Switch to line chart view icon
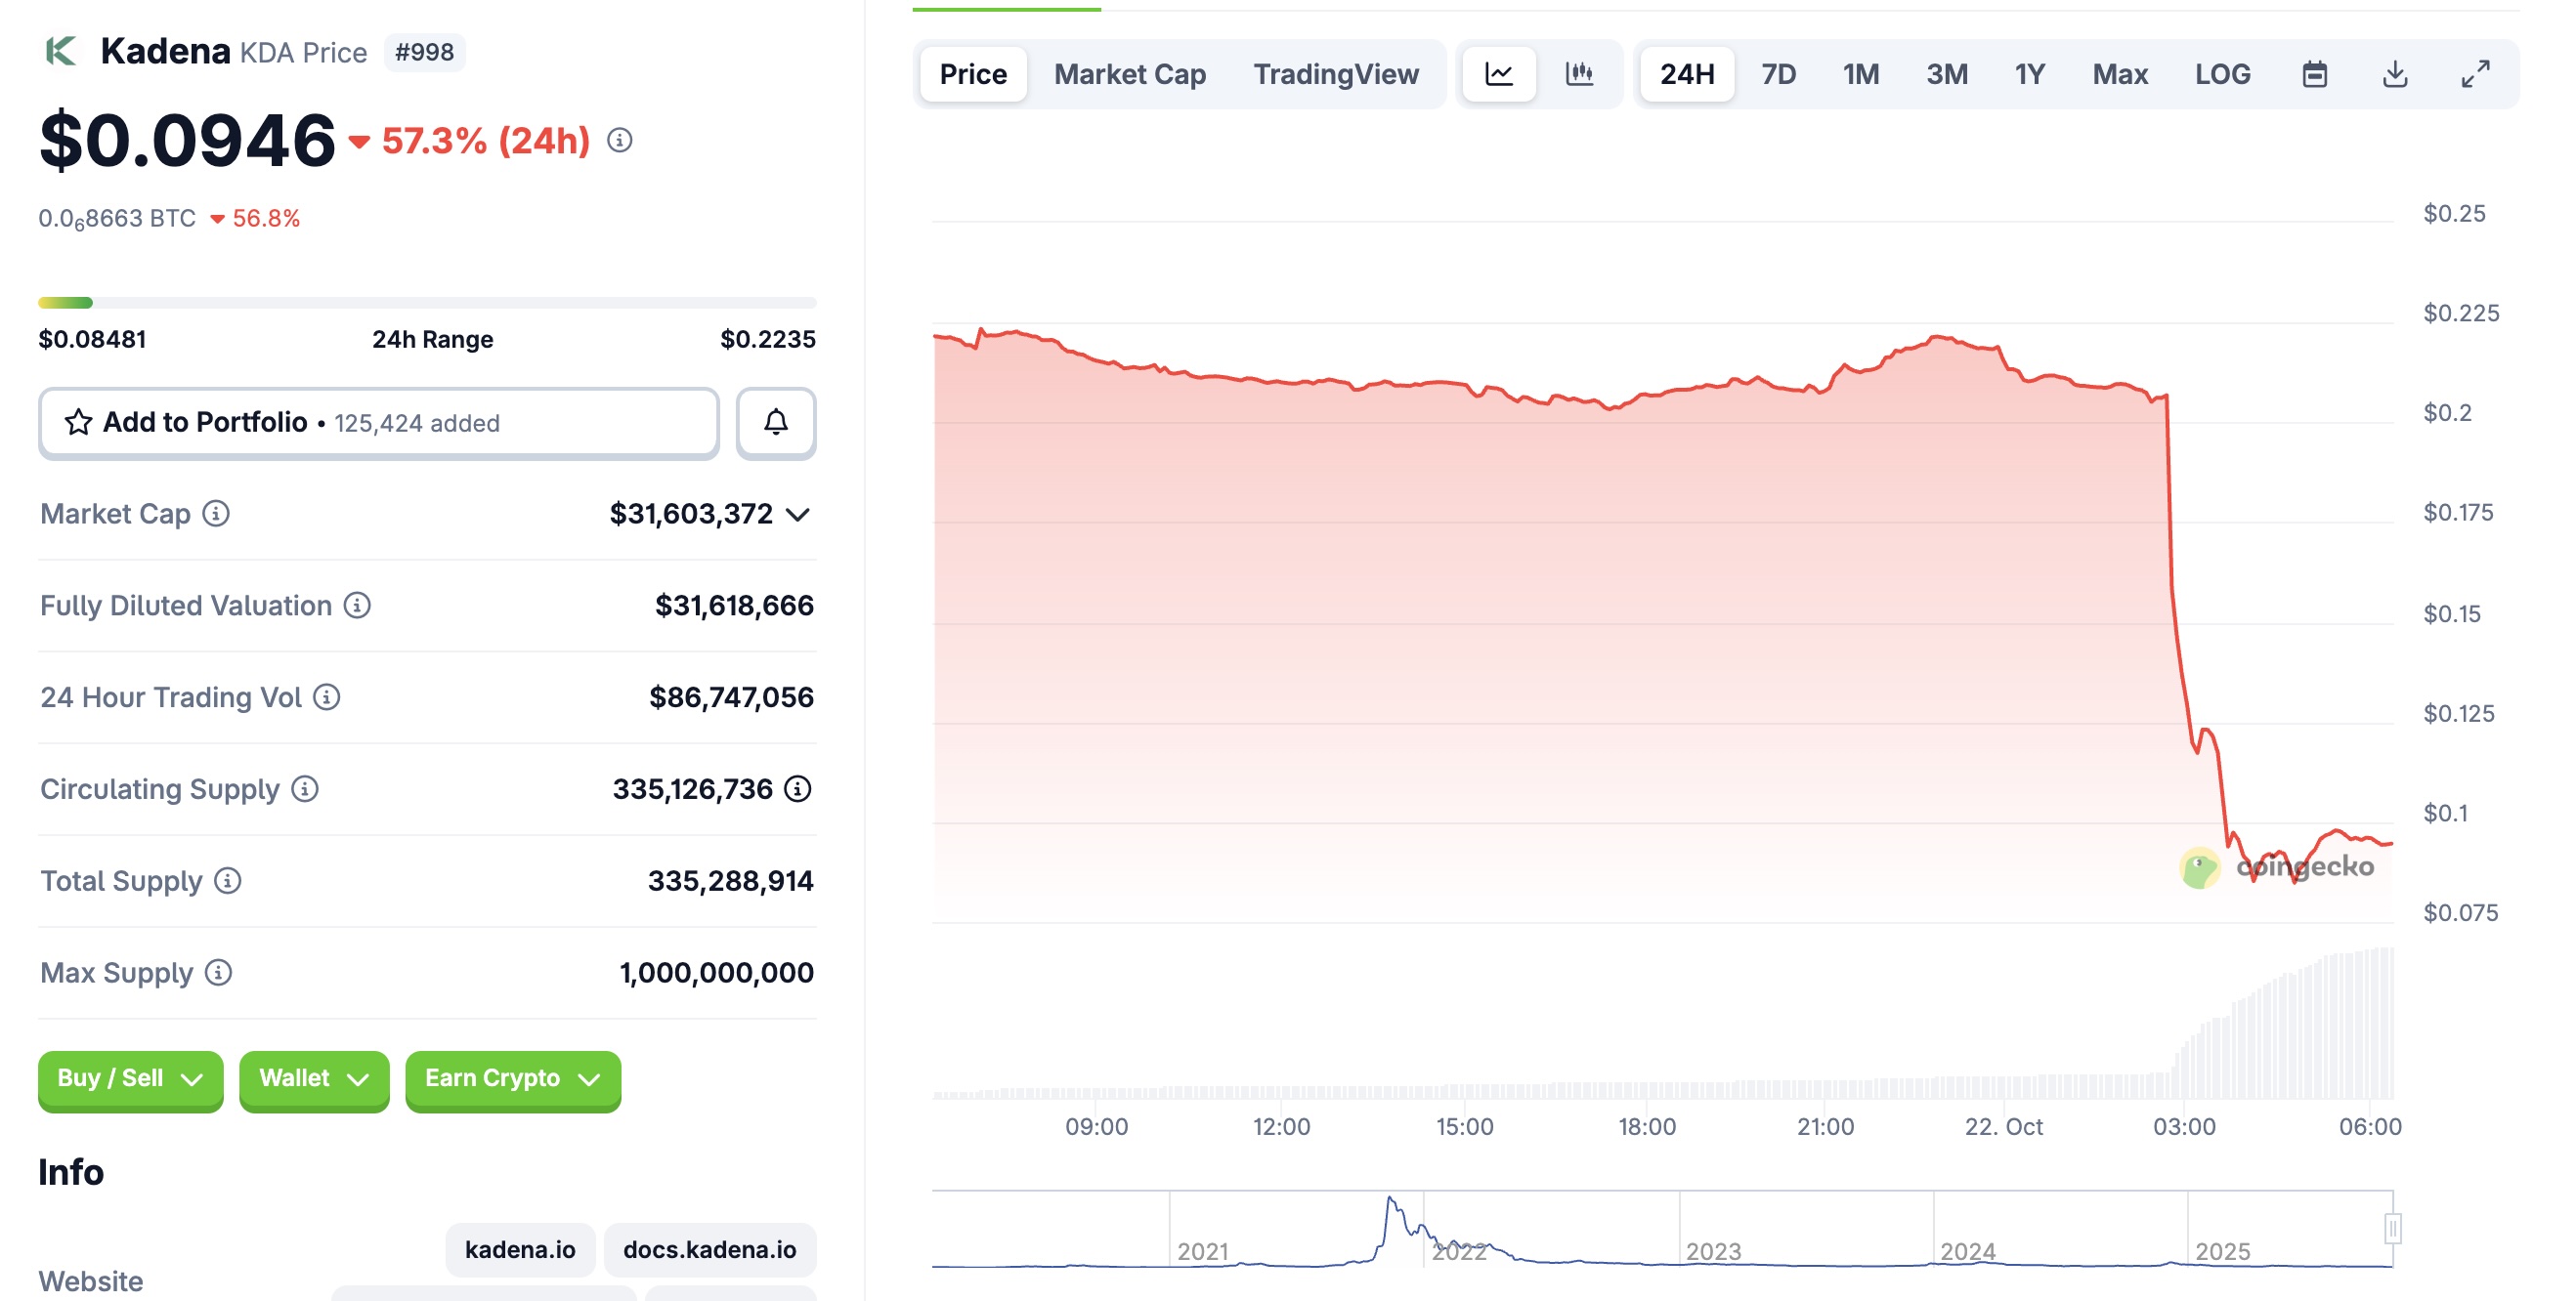This screenshot has width=2576, height=1301. 1498,74
